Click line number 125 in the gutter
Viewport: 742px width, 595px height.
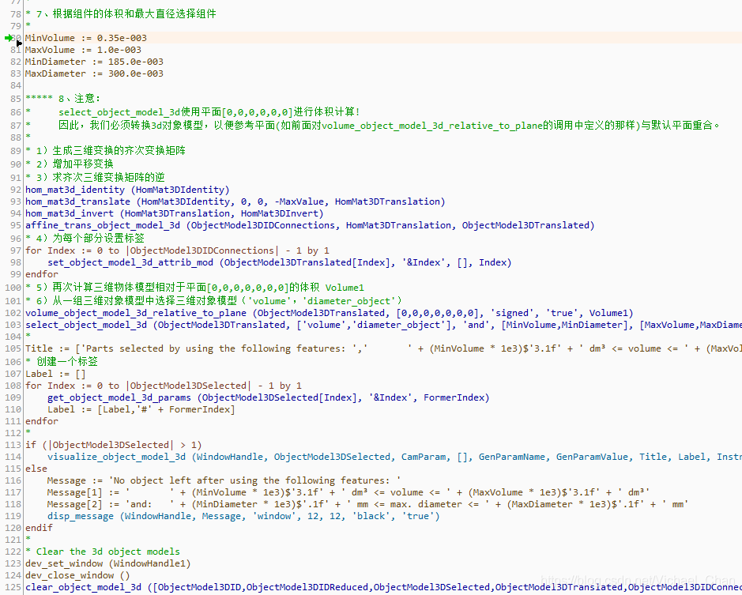(x=13, y=587)
